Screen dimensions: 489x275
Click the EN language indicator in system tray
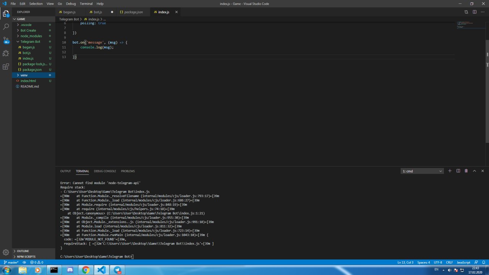pyautogui.click(x=437, y=270)
